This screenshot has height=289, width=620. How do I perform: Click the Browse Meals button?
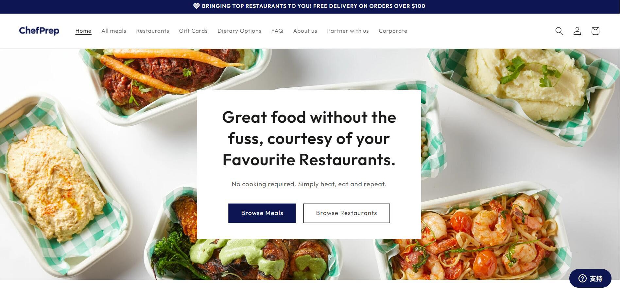click(x=262, y=213)
